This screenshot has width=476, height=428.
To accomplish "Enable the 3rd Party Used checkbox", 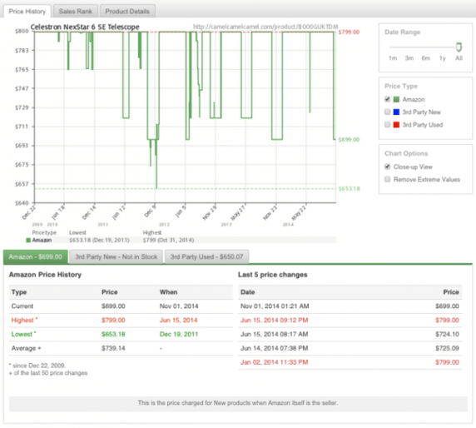I will (387, 125).
